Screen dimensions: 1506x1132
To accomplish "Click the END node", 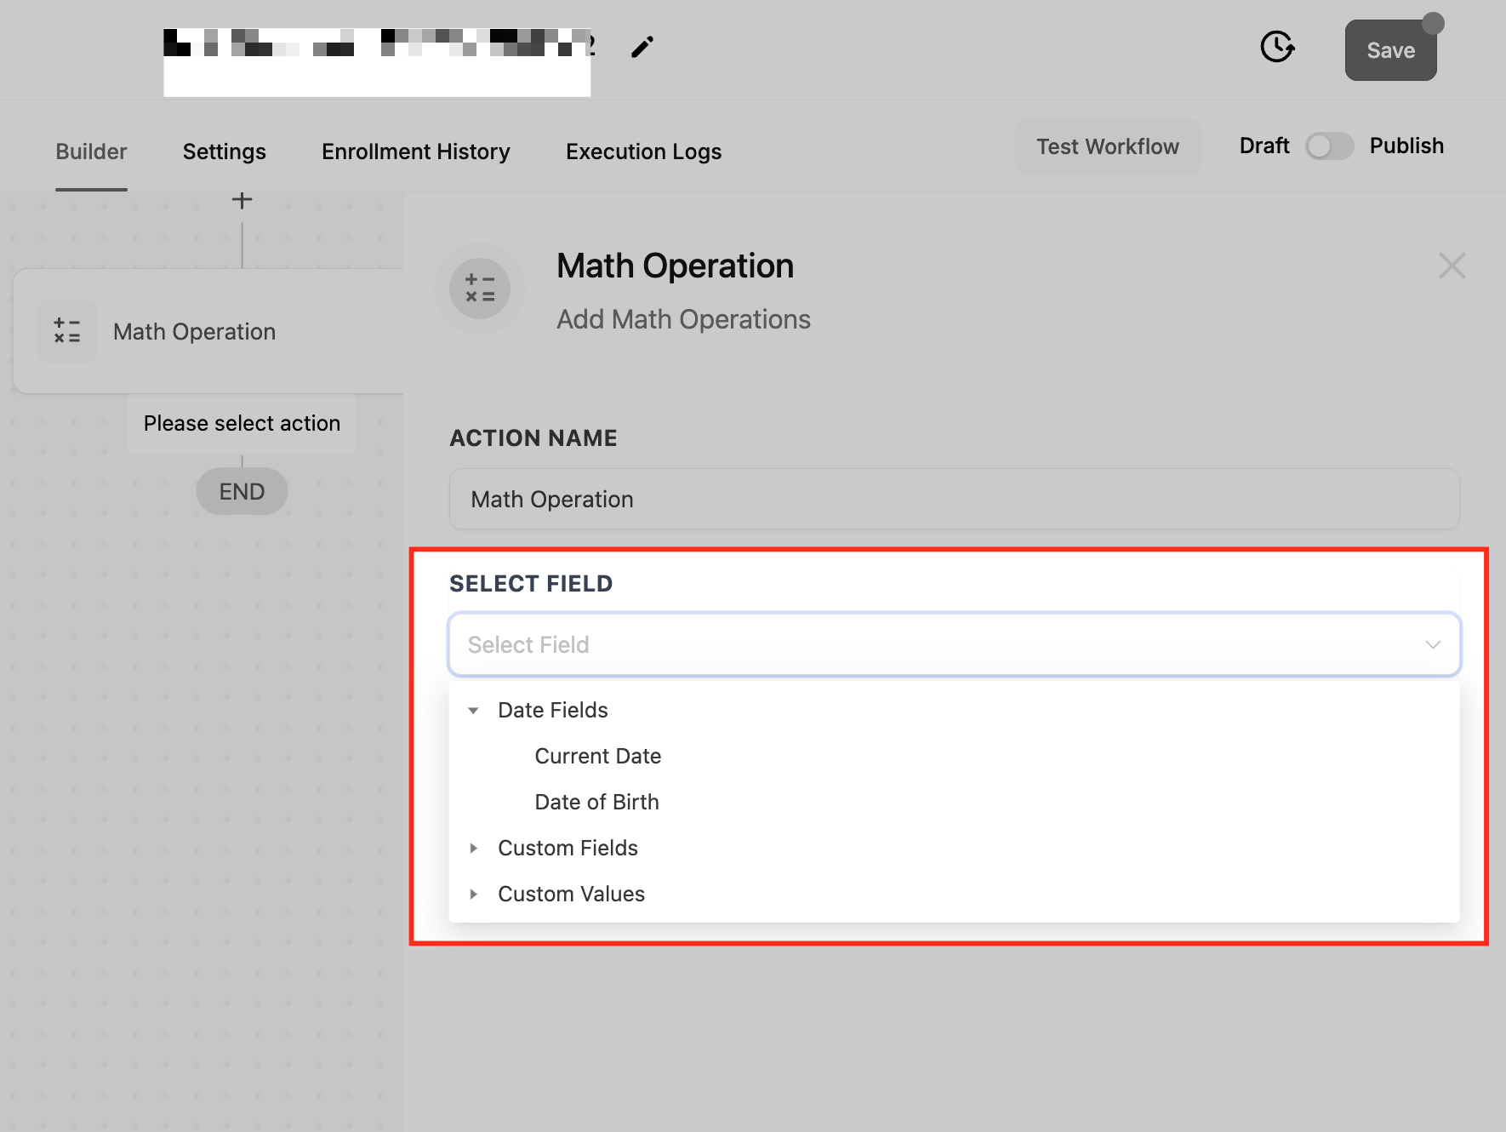I will click(242, 491).
